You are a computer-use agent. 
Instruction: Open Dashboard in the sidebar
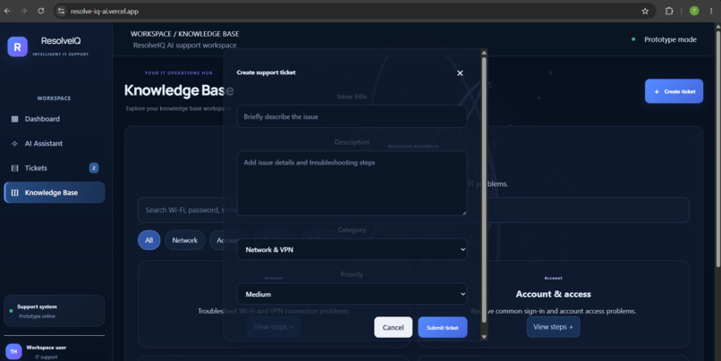pyautogui.click(x=55, y=119)
